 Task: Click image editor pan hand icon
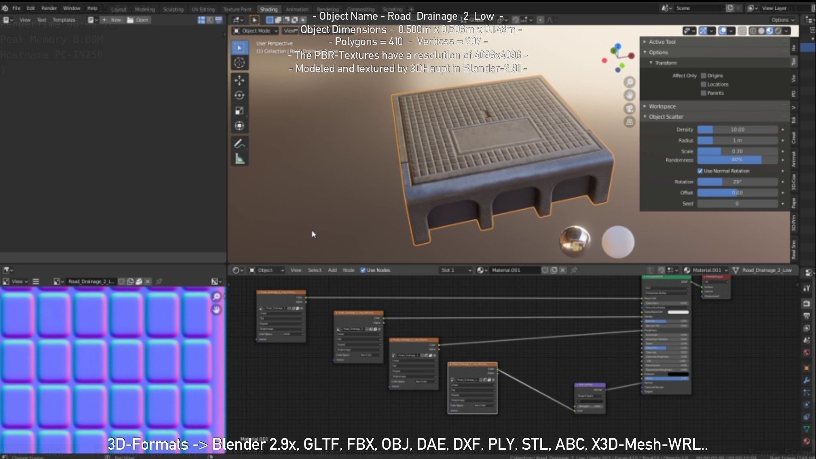coord(217,310)
